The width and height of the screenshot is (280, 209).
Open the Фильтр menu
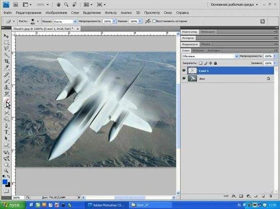tap(110, 13)
